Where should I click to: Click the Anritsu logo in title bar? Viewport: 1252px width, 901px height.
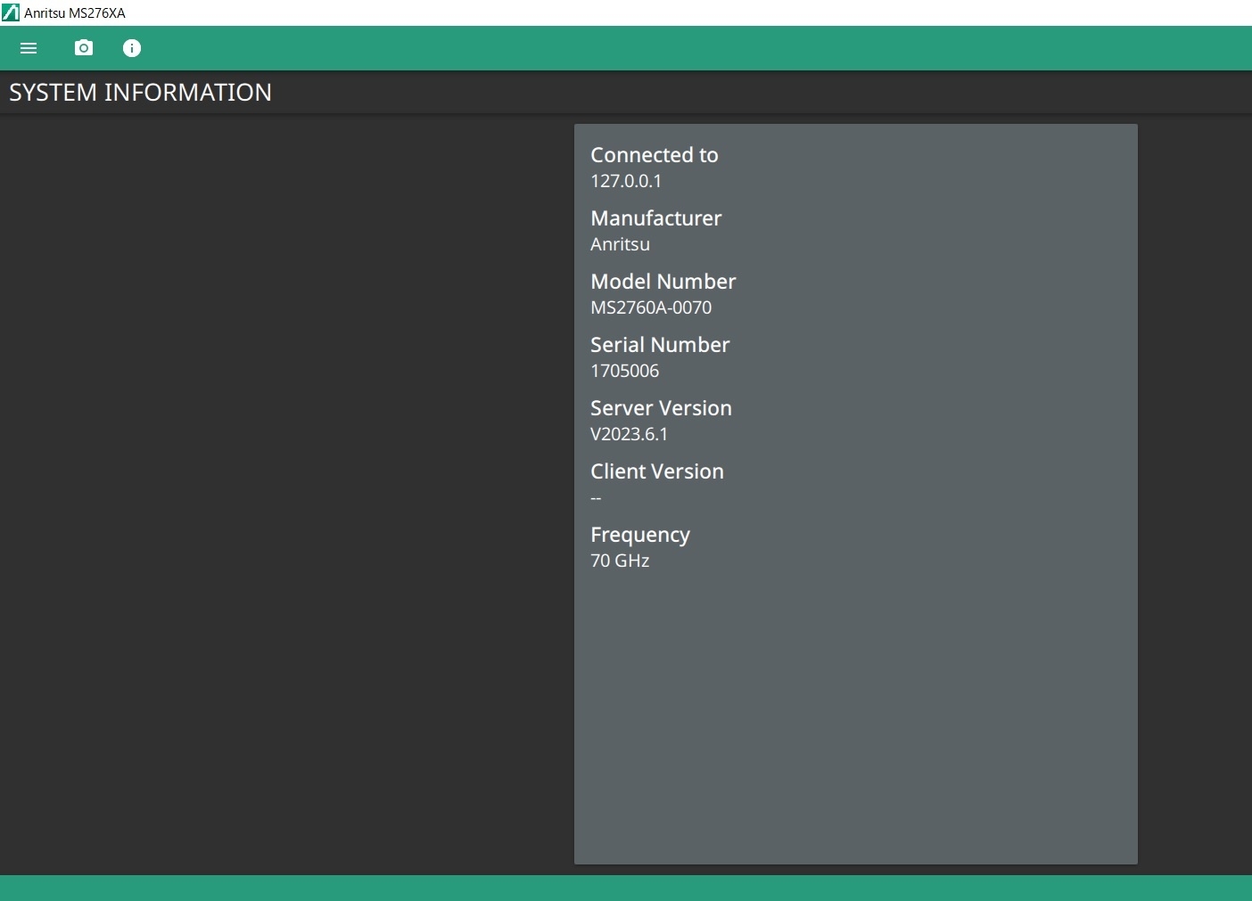[11, 12]
